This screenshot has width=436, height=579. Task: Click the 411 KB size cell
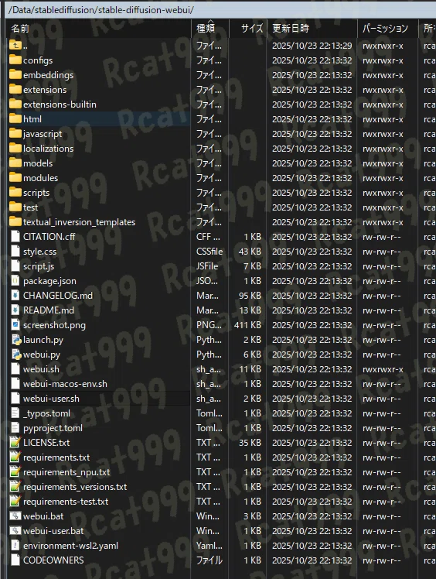pyautogui.click(x=247, y=325)
